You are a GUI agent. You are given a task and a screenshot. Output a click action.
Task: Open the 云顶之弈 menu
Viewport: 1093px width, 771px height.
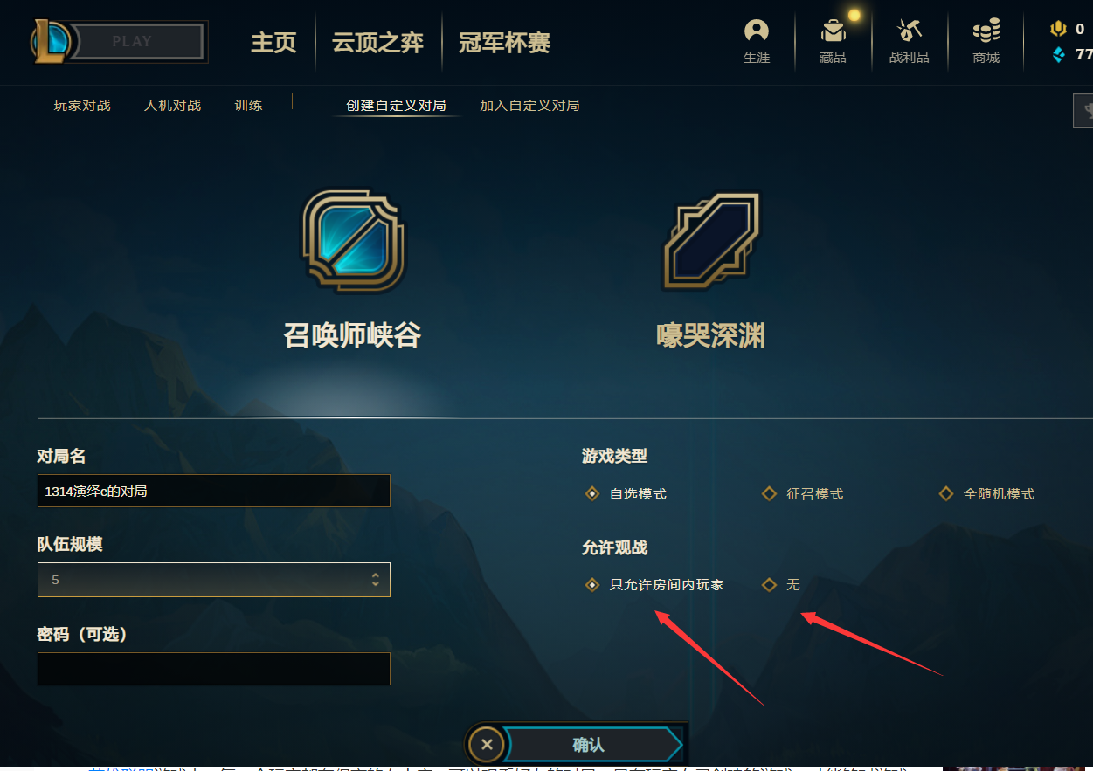click(x=377, y=43)
